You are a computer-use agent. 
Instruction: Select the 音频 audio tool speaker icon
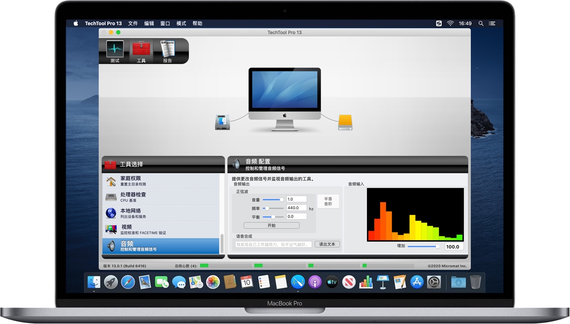coord(111,246)
